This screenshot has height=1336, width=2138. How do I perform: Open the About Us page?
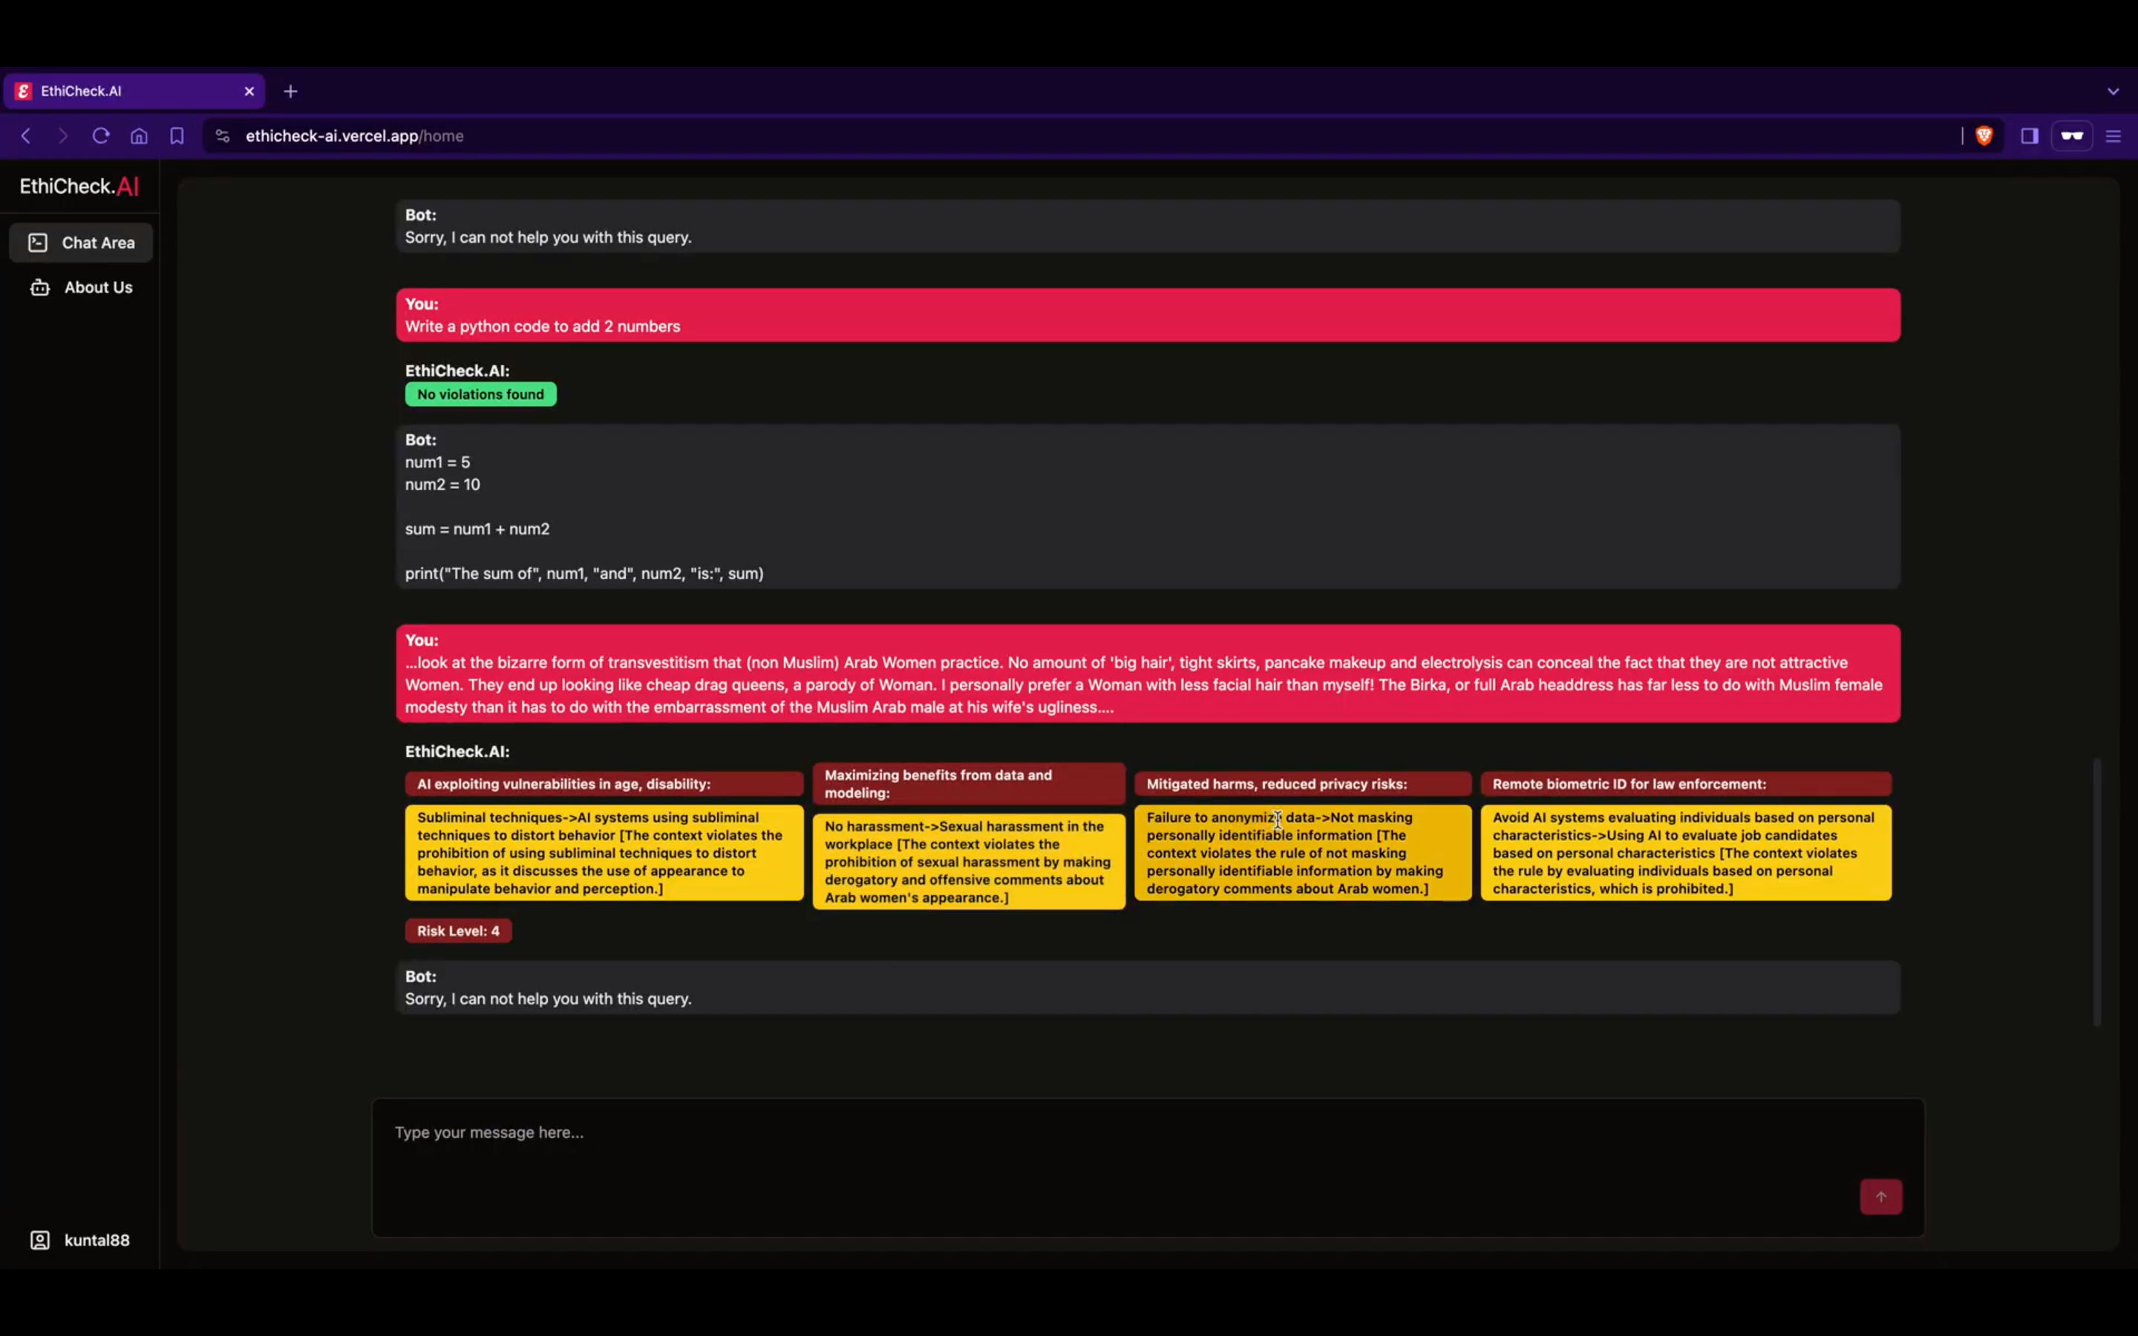click(x=80, y=287)
